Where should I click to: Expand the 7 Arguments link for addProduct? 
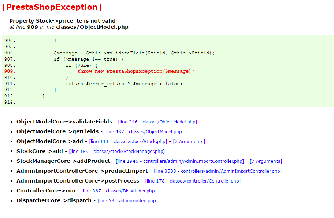(x=266, y=161)
